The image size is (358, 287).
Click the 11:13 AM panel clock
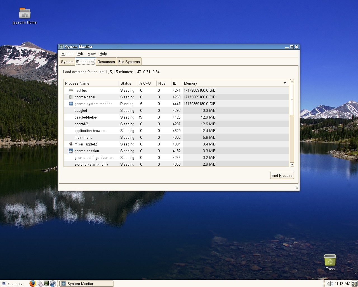342,284
